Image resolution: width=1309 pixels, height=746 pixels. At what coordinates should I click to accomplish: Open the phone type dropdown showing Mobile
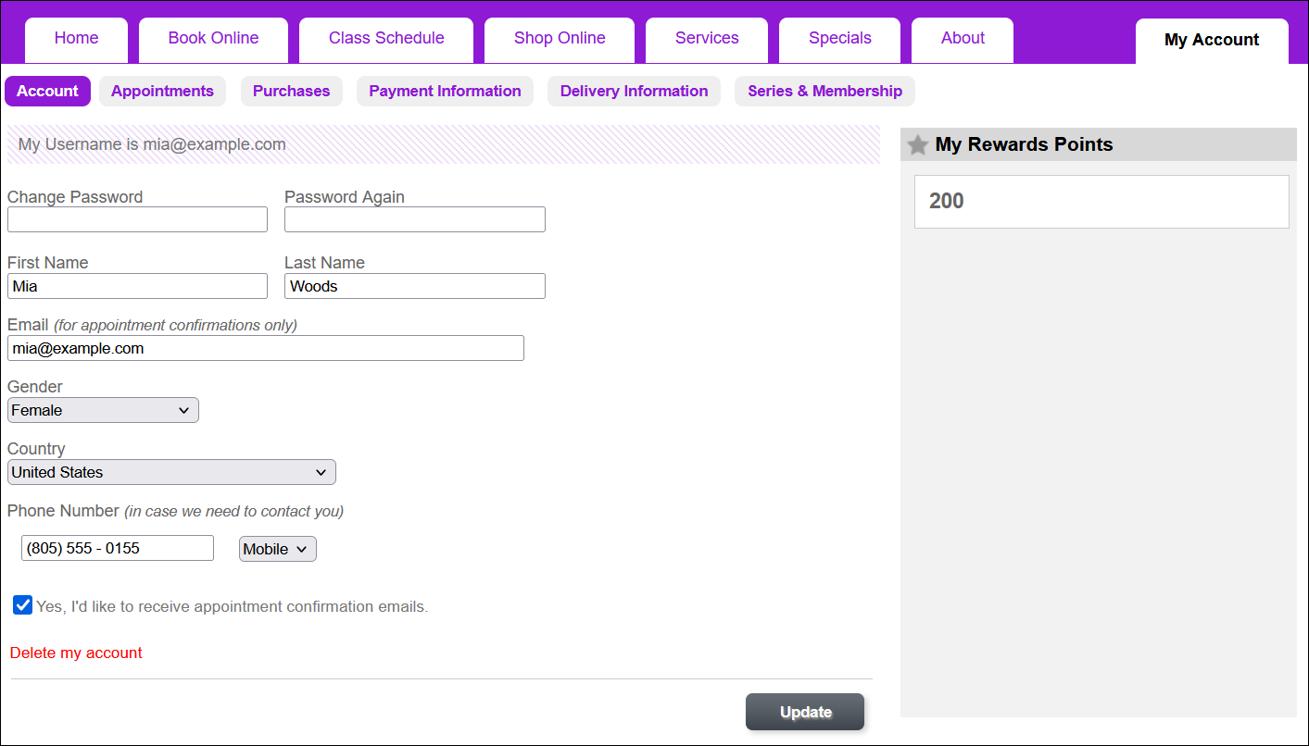[277, 548]
